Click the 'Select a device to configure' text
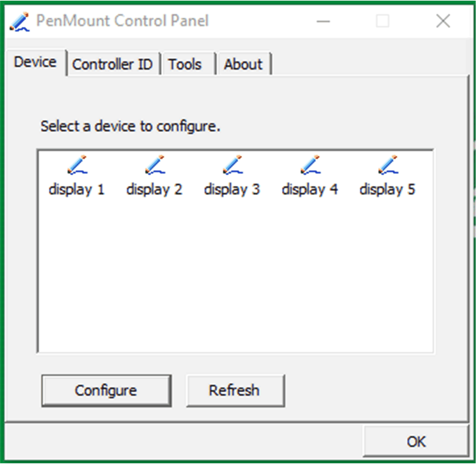 tap(130, 126)
